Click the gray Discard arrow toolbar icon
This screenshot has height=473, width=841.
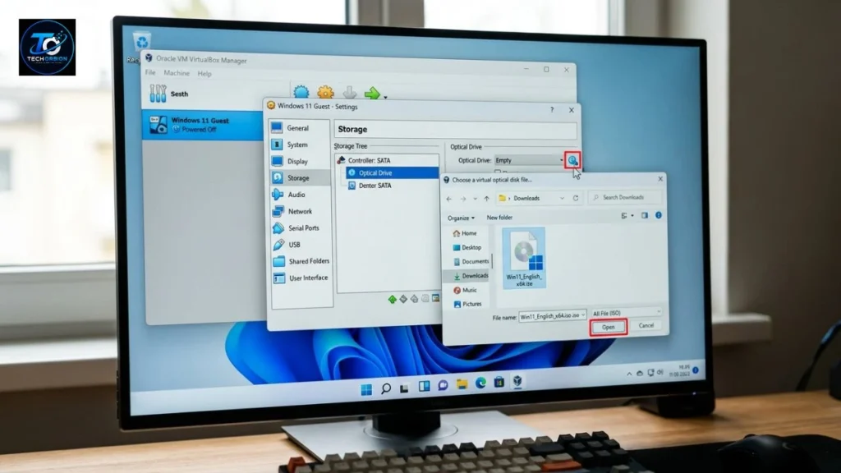pos(349,94)
